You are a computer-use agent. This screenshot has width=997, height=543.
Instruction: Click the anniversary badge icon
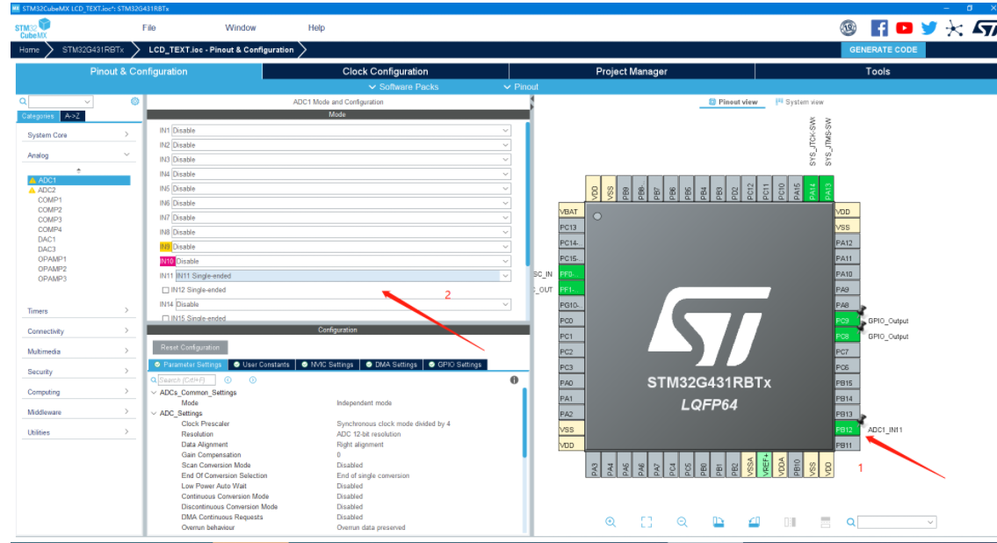[x=849, y=28]
